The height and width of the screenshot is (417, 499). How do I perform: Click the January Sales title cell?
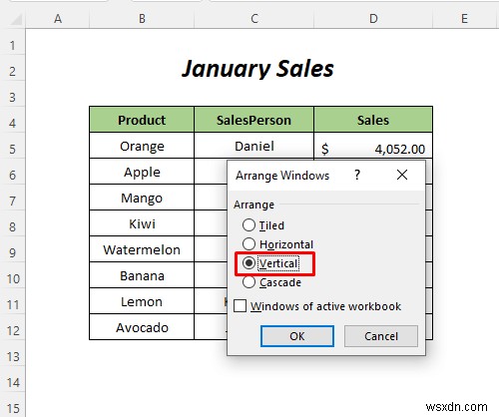(257, 69)
